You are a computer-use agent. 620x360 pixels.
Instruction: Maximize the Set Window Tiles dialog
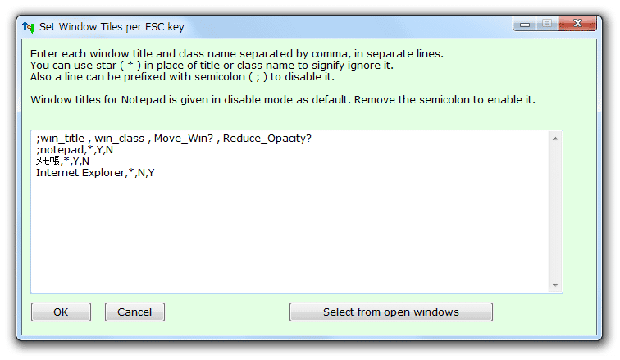[x=547, y=24]
